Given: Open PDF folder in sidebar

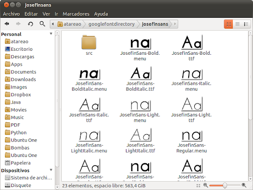Looking at the screenshot, I should 12,125.
